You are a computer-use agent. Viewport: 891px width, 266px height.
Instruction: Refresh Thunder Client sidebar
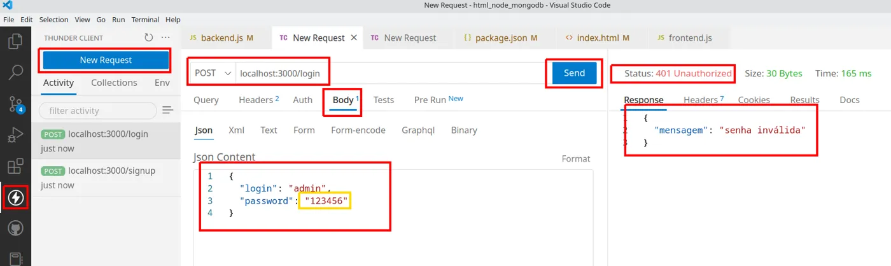pyautogui.click(x=149, y=38)
